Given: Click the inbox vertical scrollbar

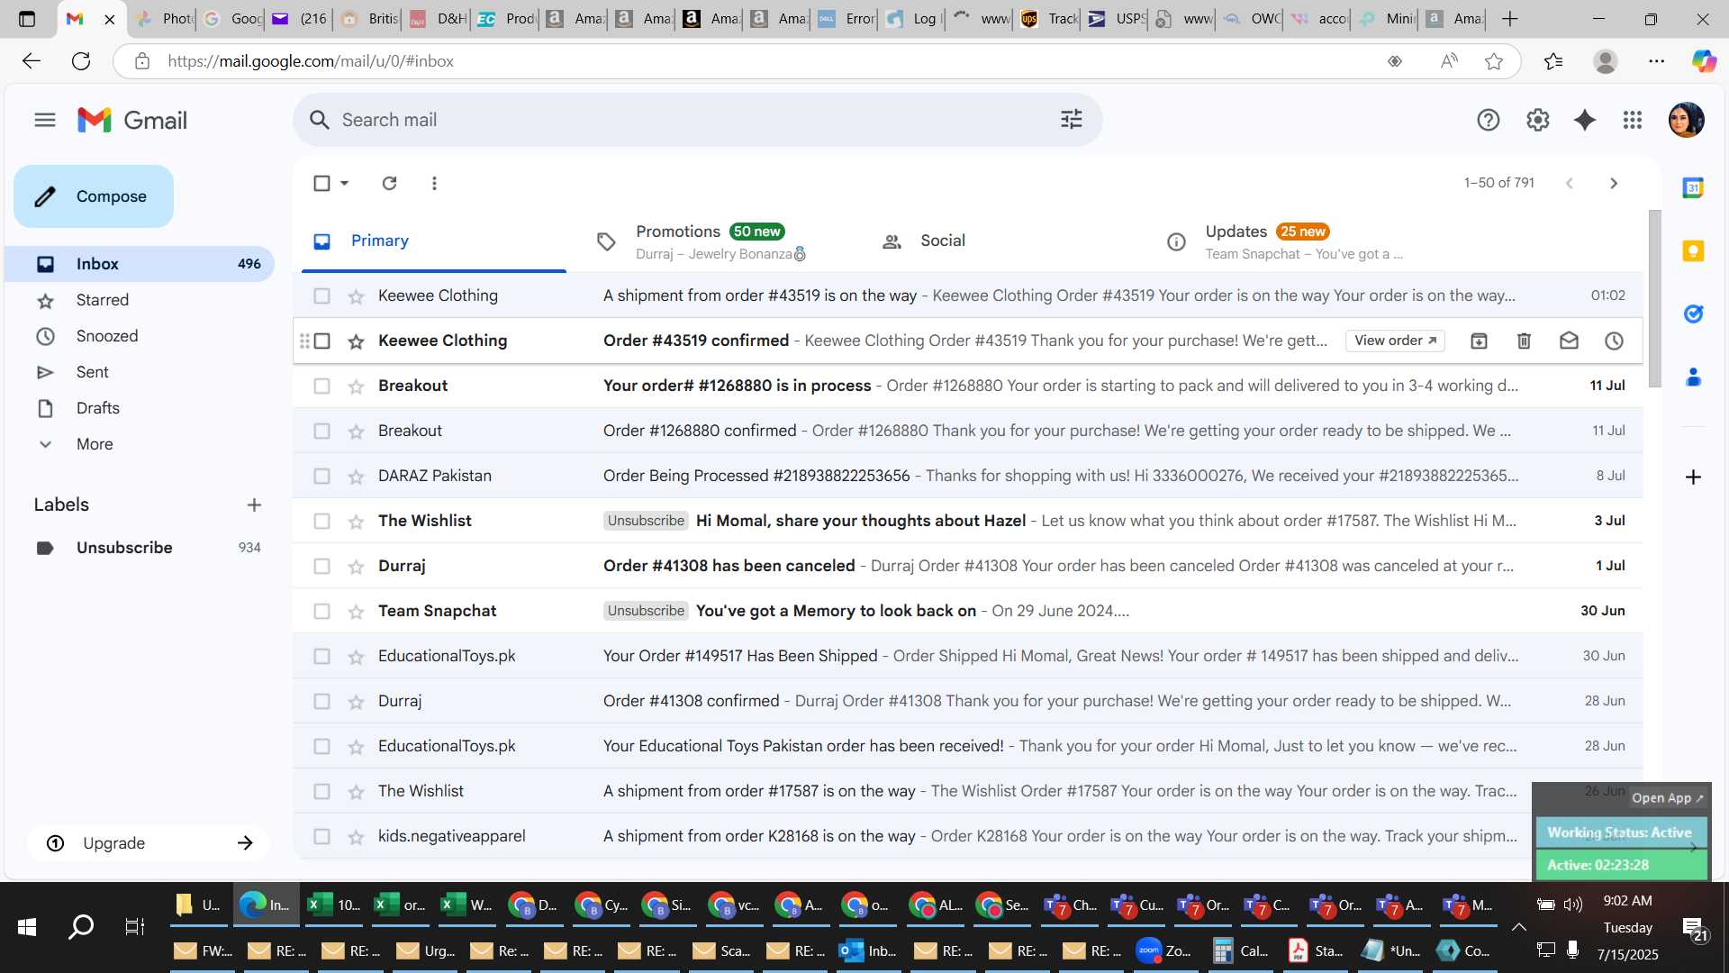Looking at the screenshot, I should click(x=1654, y=299).
